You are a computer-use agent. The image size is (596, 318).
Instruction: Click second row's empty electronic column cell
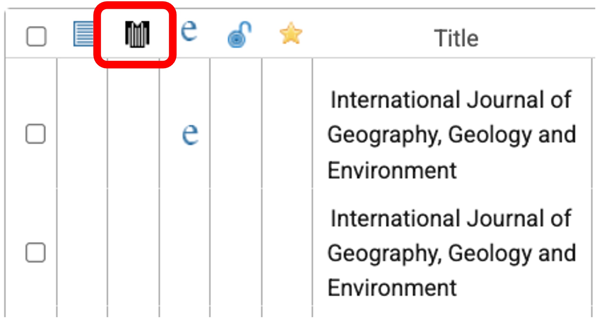click(185, 253)
